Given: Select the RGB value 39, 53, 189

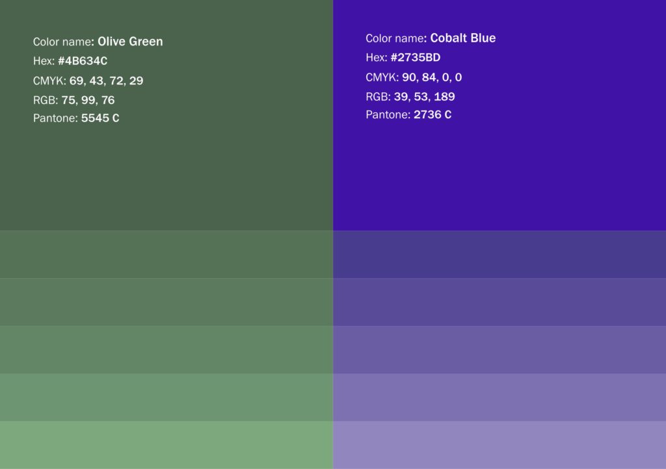Looking at the screenshot, I should click(x=424, y=97).
